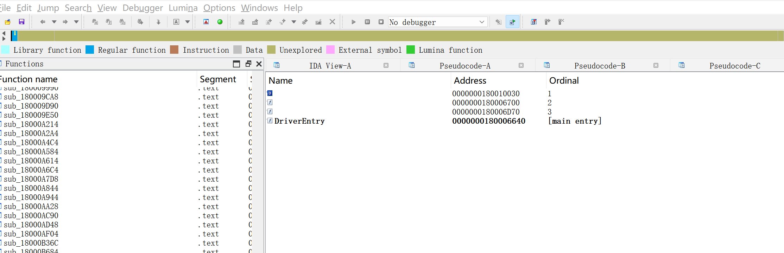784x253 pixels.
Task: Switch to the Pseudocode-C tab
Action: coord(735,66)
